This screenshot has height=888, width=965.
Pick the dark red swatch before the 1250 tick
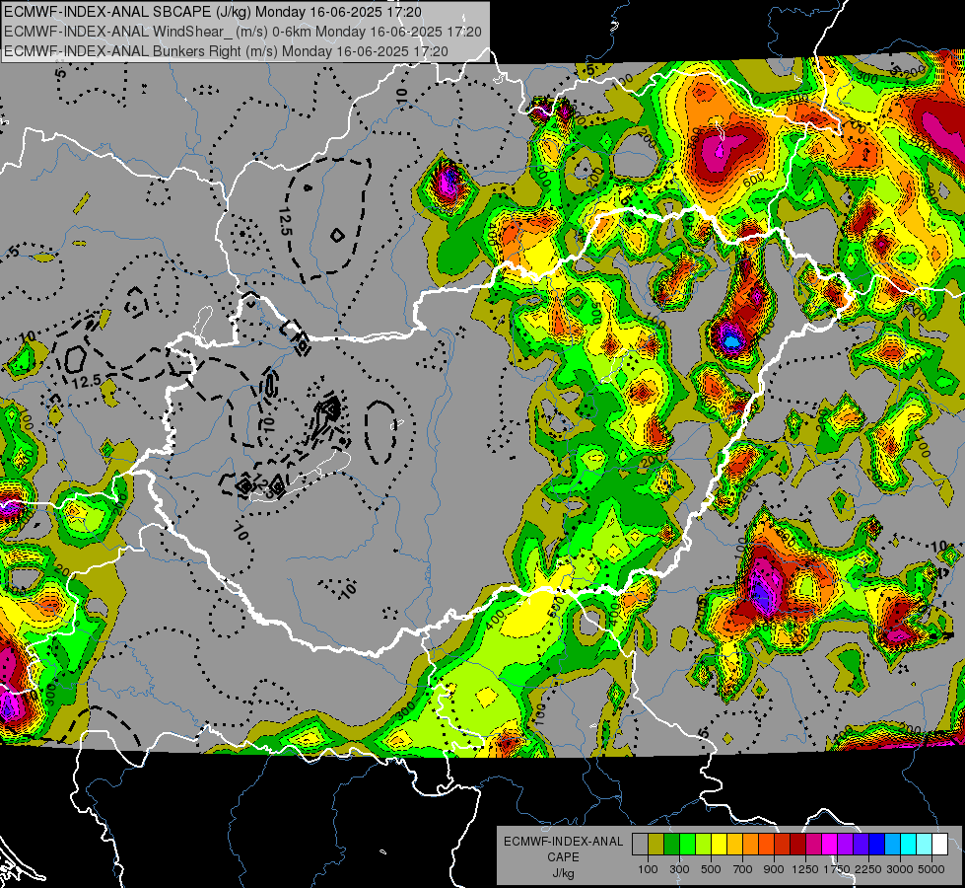pyautogui.click(x=798, y=845)
